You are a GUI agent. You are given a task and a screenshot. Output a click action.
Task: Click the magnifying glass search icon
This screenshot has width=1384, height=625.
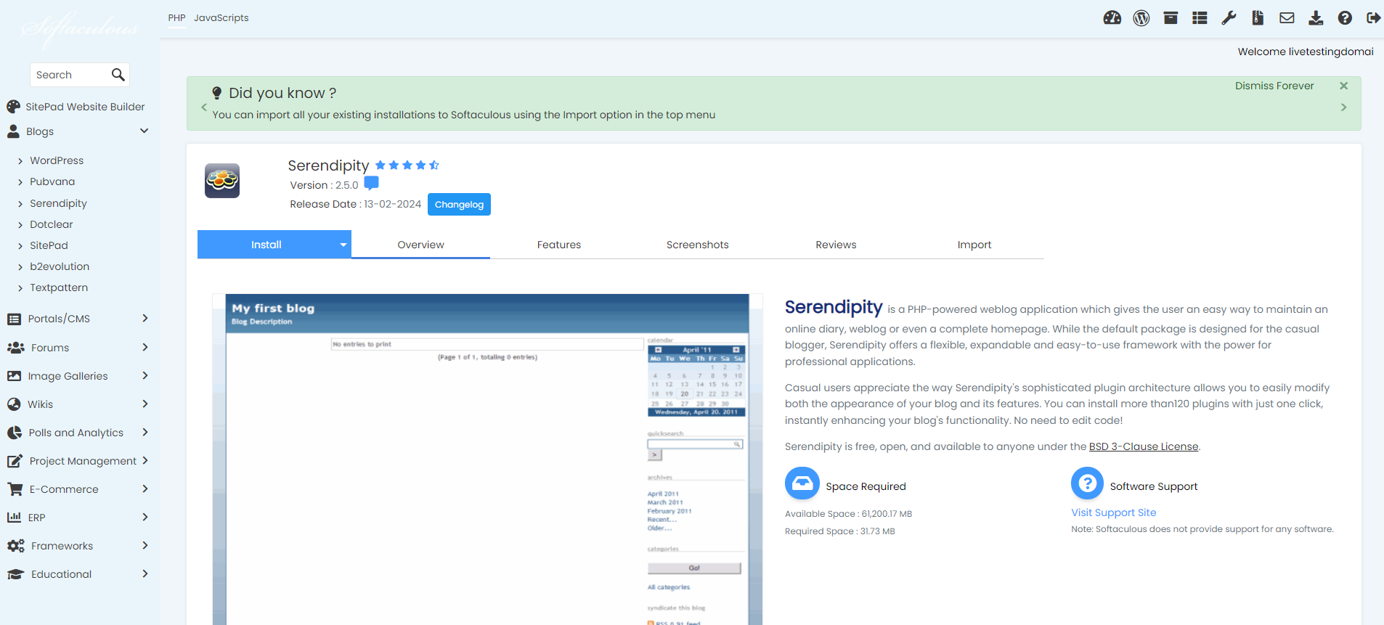(118, 75)
